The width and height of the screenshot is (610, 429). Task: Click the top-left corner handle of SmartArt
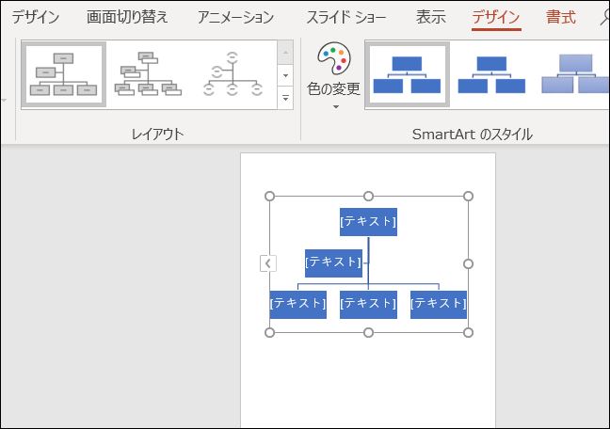coord(269,196)
